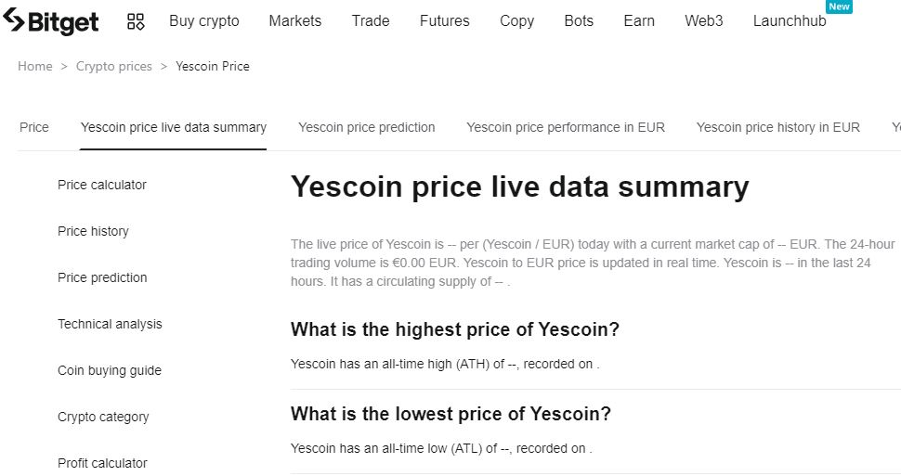Open Technical analysis from the sidebar

(x=110, y=324)
